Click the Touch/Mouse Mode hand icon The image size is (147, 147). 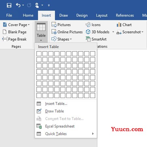pos(37,5)
